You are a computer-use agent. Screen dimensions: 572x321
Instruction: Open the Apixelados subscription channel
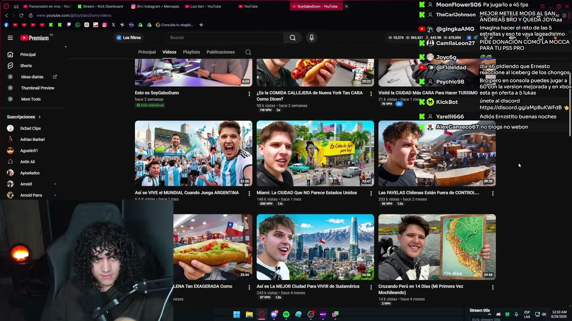(29, 173)
